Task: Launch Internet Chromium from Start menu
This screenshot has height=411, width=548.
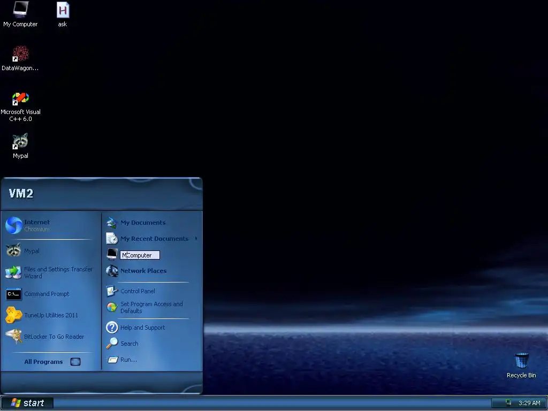Action: click(51, 225)
